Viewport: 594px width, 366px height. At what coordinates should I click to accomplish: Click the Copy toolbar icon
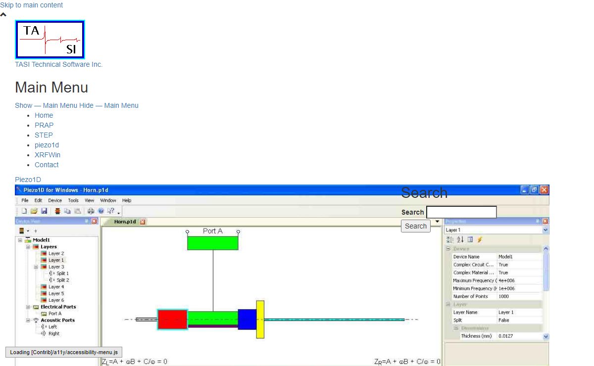67,211
